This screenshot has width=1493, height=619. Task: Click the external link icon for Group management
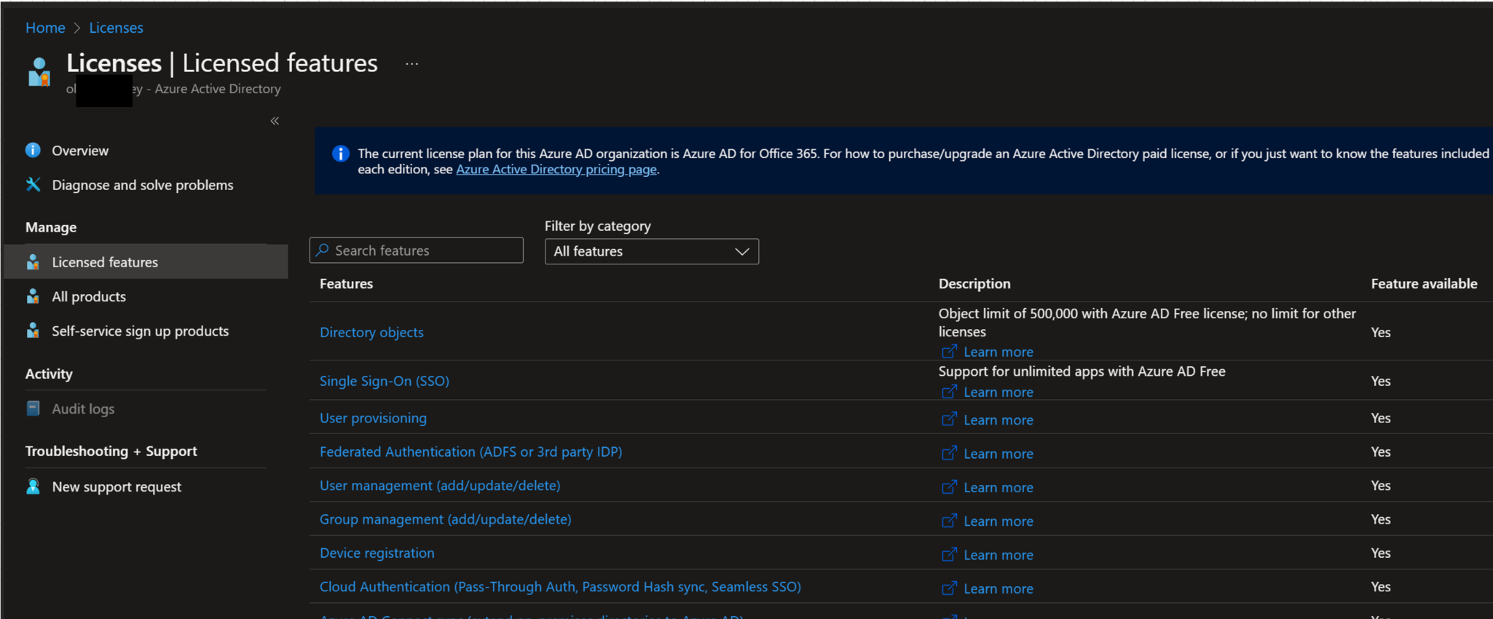(948, 521)
